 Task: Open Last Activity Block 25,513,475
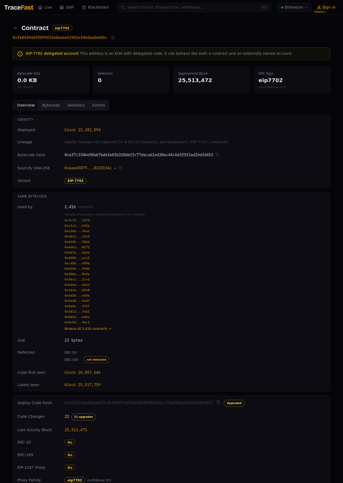76,430
